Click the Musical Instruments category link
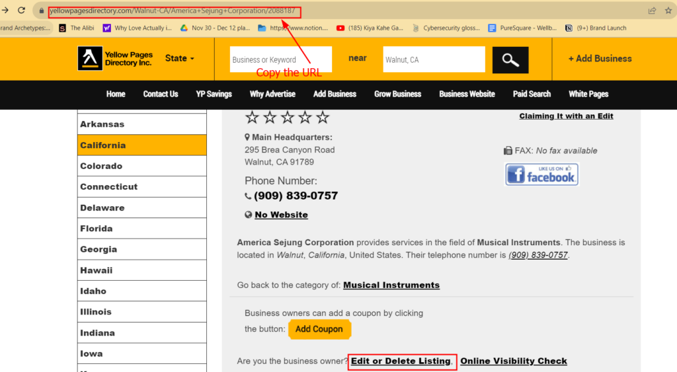This screenshot has width=677, height=372. pyautogui.click(x=391, y=285)
